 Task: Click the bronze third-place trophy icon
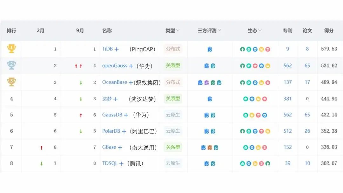tap(12, 82)
